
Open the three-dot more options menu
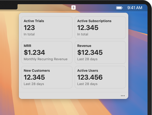[x=123, y=96]
